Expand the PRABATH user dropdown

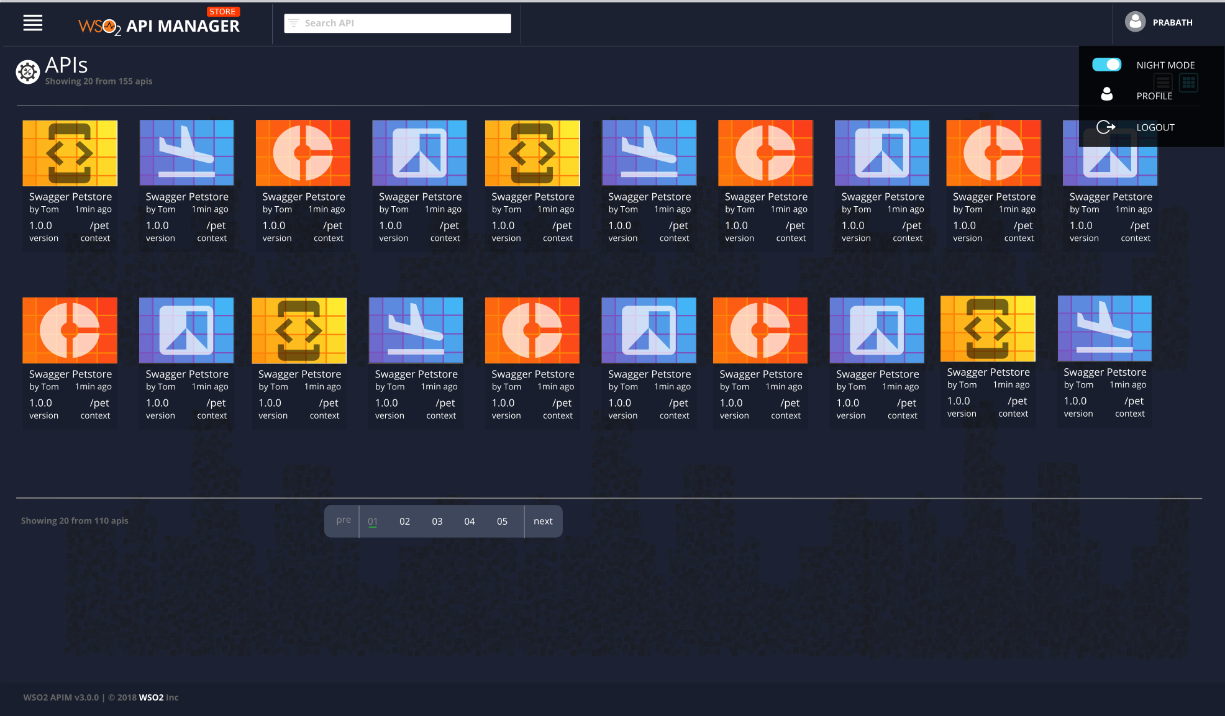pos(1172,22)
